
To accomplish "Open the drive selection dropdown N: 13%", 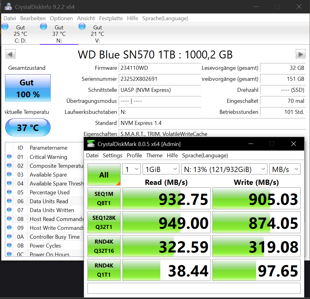I will [x=224, y=169].
